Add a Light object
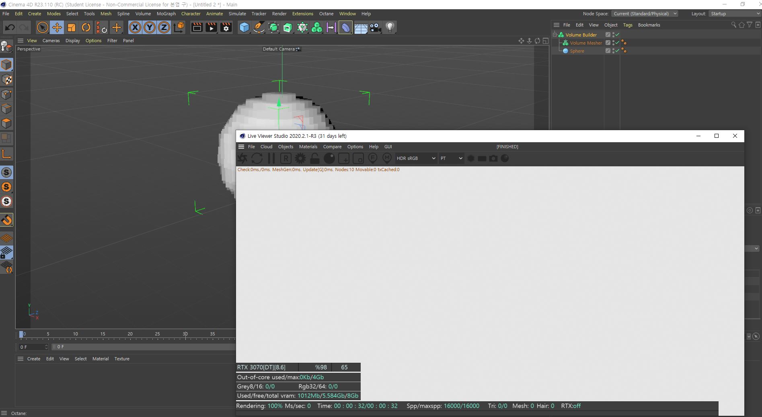Image resolution: width=762 pixels, height=417 pixels. coord(390,27)
